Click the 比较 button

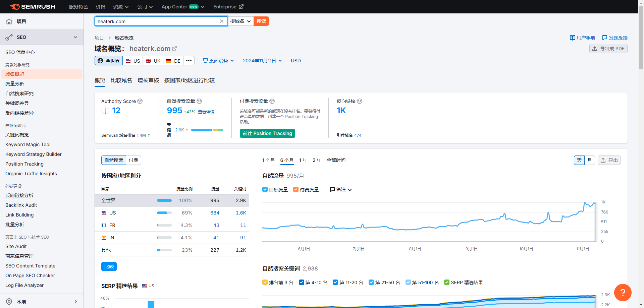pyautogui.click(x=109, y=266)
